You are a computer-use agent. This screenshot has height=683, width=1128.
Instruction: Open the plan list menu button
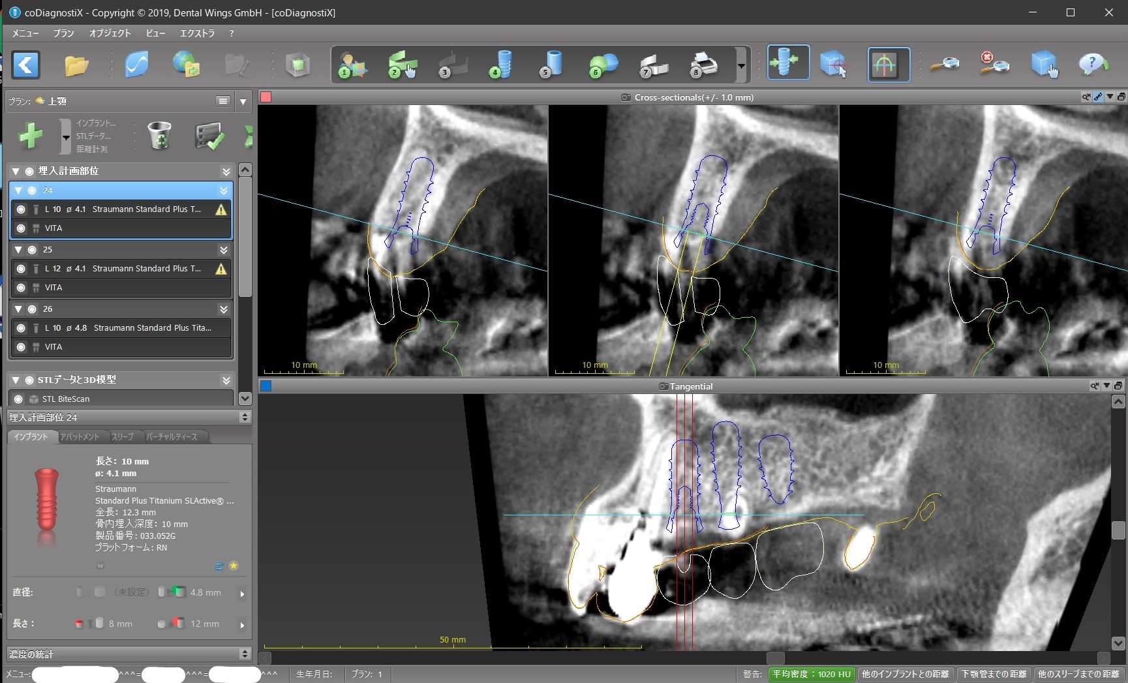click(x=223, y=101)
